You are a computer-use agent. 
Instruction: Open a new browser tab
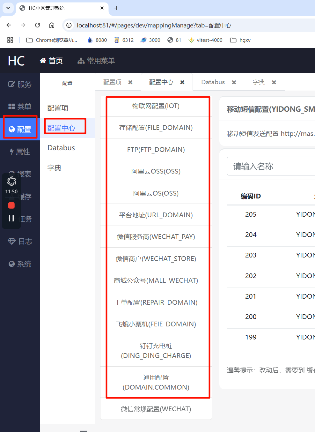[117, 8]
